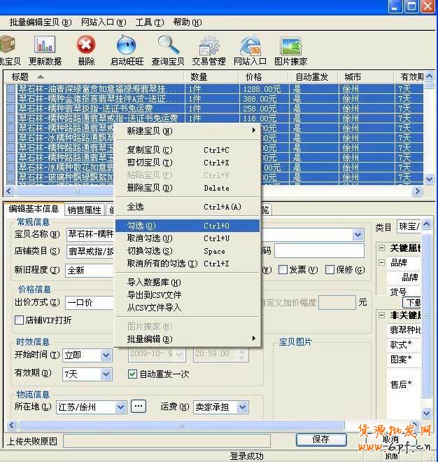Open 交易管理 gear icon
This screenshot has height=462, width=438.
point(209,46)
